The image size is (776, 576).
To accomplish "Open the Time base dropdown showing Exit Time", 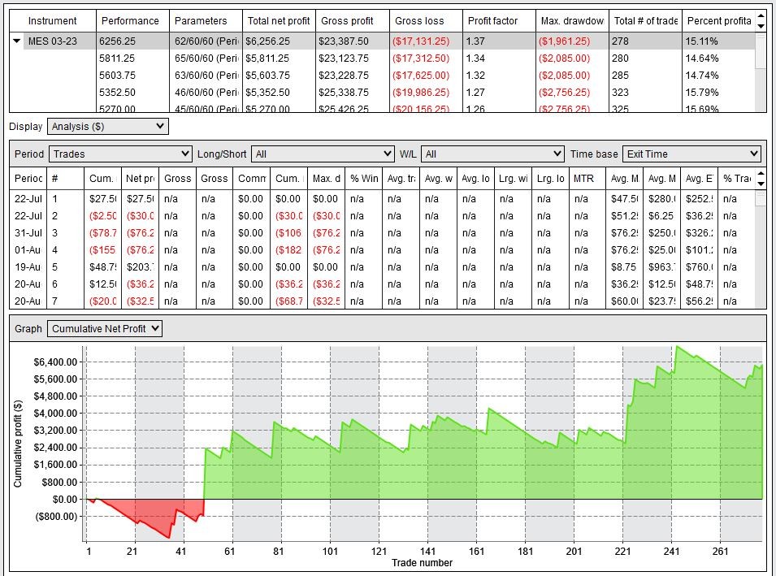I will point(691,153).
